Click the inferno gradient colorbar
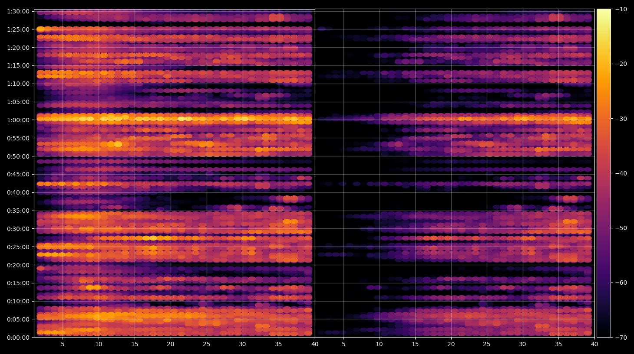This screenshot has width=634, height=354. pyautogui.click(x=604, y=173)
